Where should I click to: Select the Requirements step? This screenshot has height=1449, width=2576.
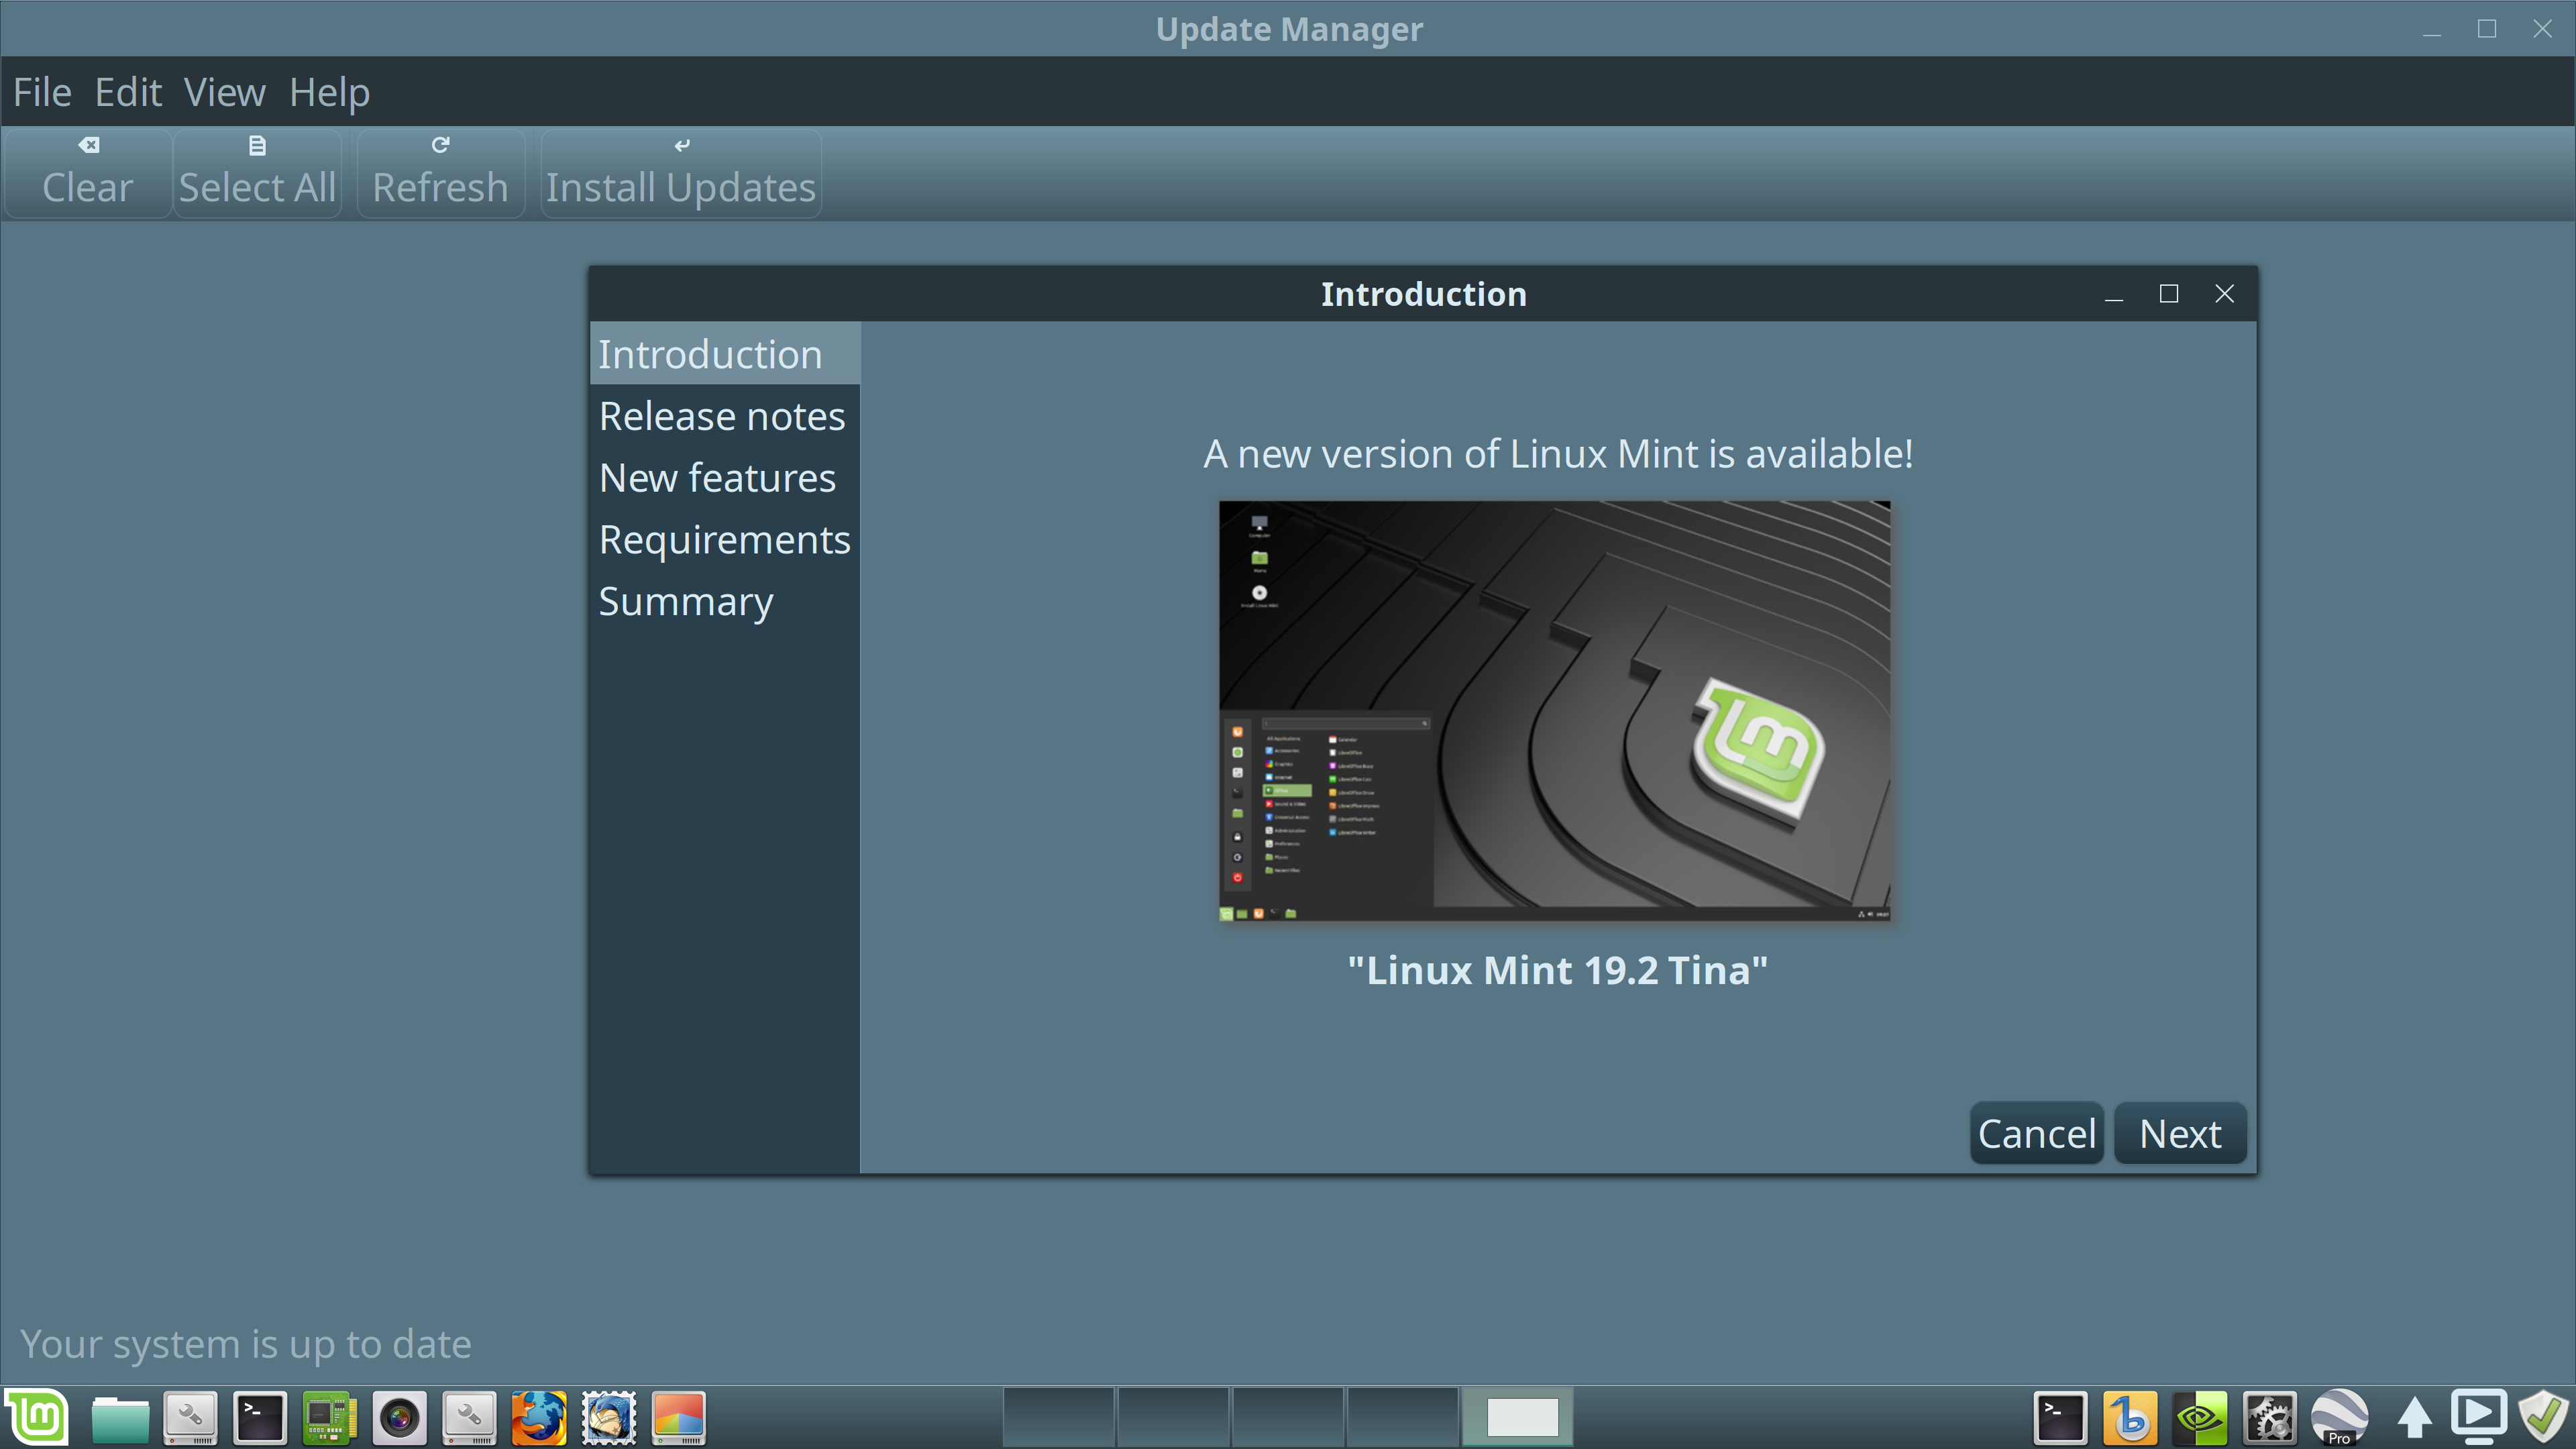coord(725,540)
